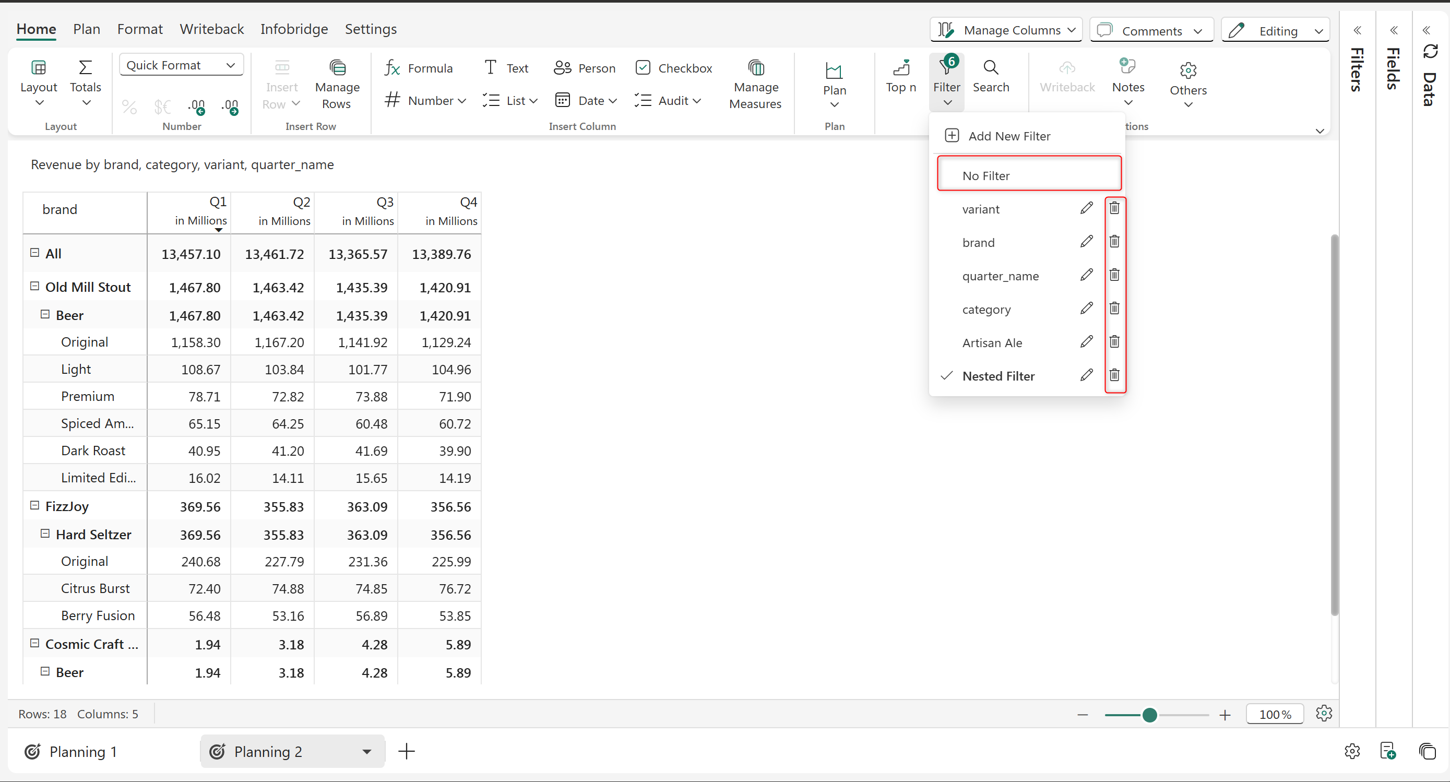Delete the variant filter with its trash icon

1114,208
